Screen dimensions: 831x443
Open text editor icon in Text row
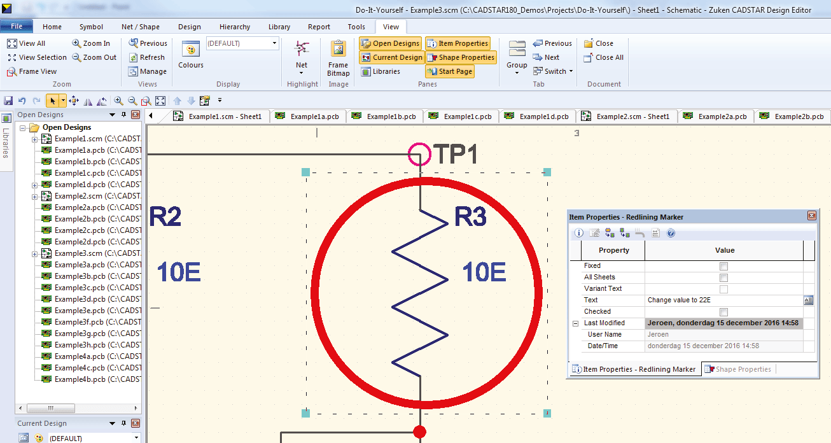click(809, 300)
